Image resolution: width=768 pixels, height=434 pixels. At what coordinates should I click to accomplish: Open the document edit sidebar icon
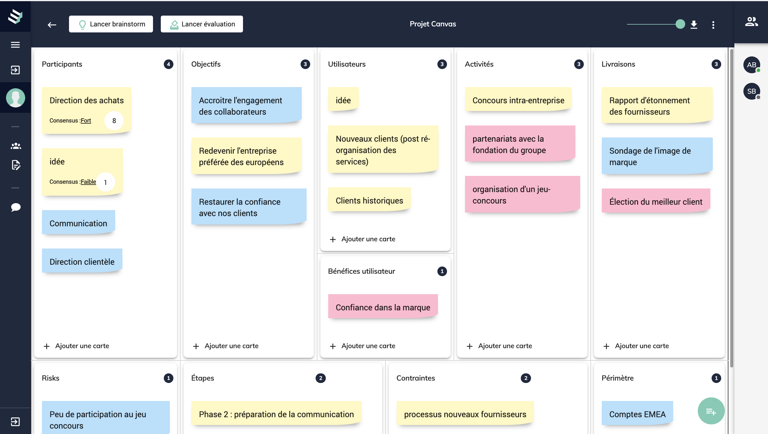coord(16,165)
